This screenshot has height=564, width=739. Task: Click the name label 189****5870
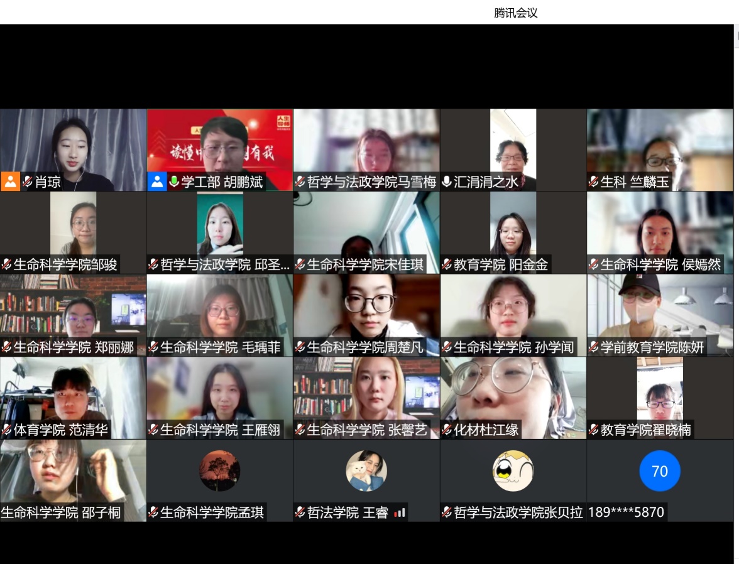(626, 512)
